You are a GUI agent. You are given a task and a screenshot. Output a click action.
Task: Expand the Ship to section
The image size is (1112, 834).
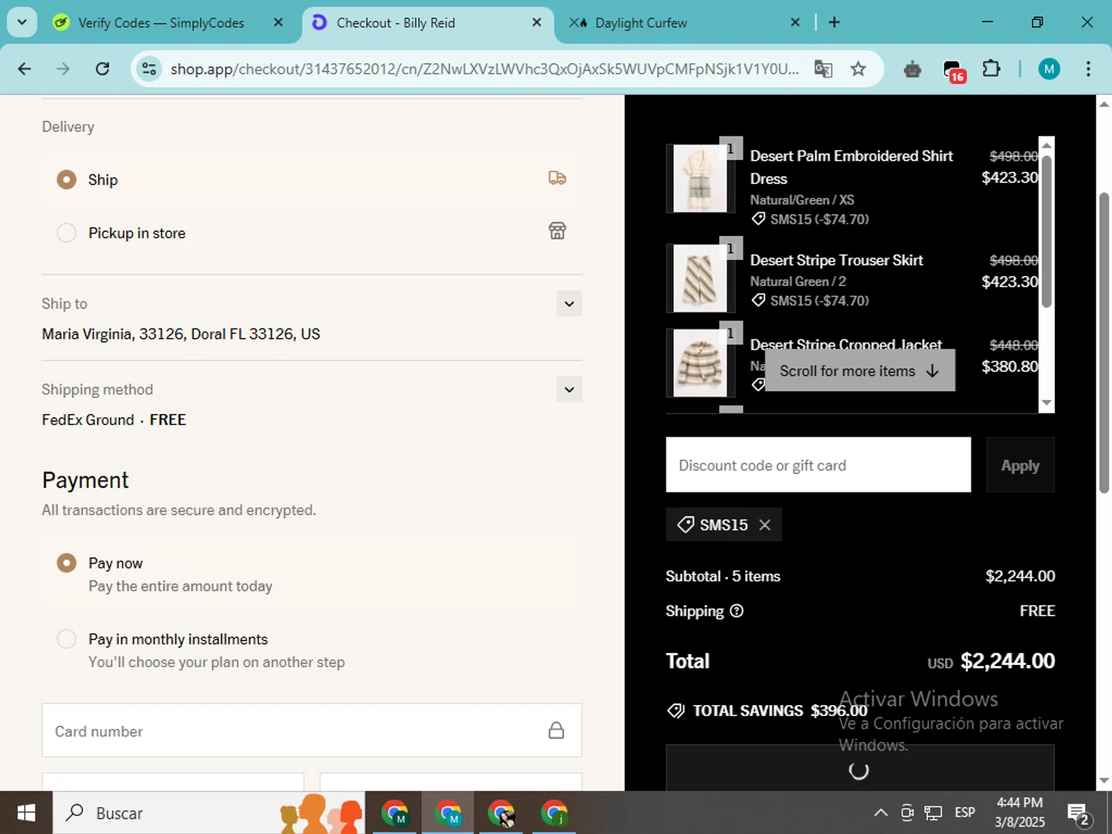coord(569,303)
